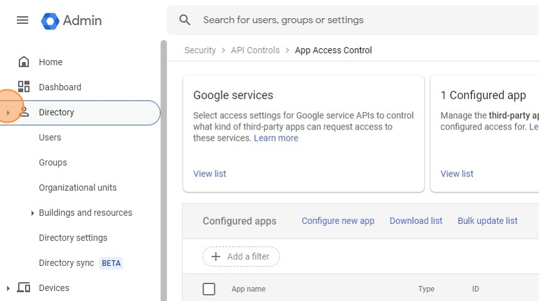Click the Dashboard grid icon
This screenshot has height=301, width=539.
point(24,87)
